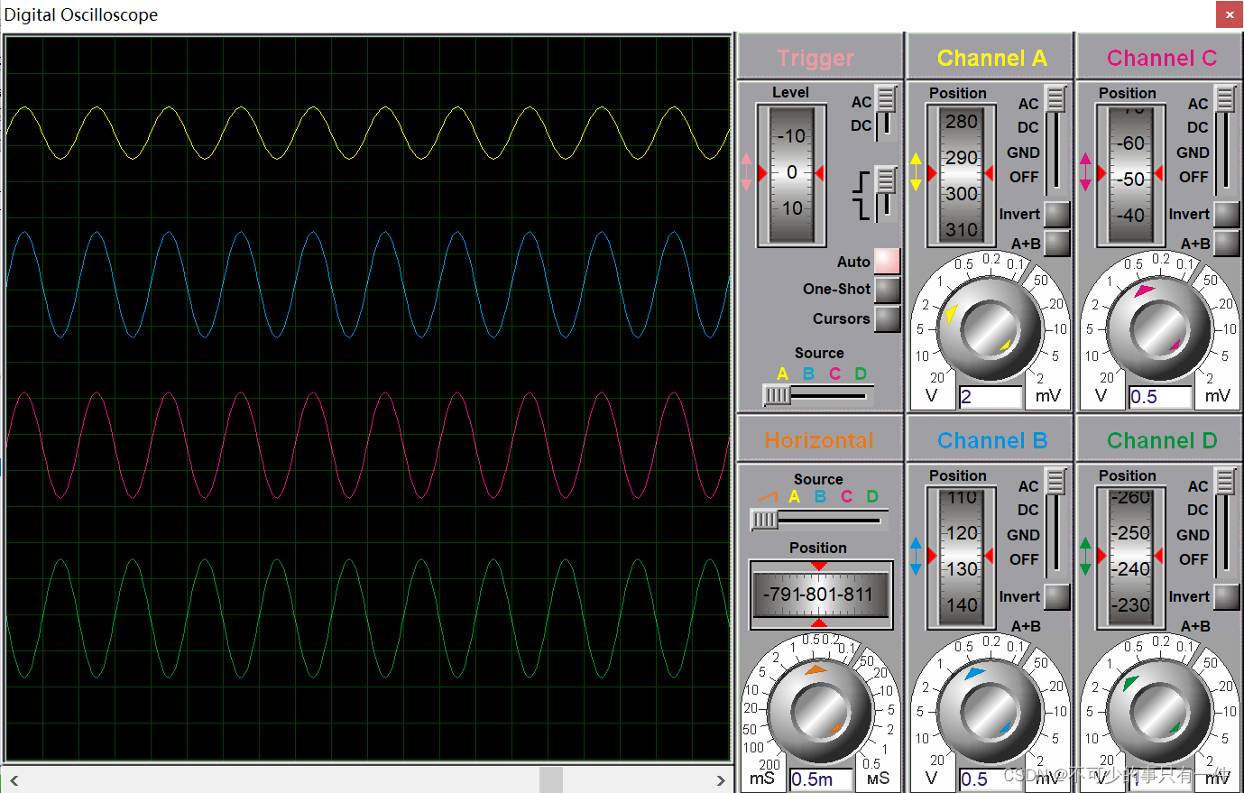Click Channel A yellow position arrows icon

(x=916, y=171)
